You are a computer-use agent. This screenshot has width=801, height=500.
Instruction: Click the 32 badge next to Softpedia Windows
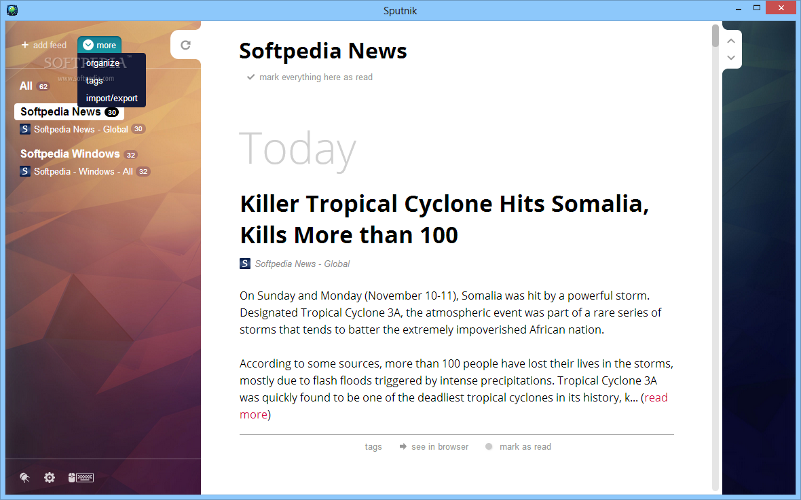coord(131,155)
